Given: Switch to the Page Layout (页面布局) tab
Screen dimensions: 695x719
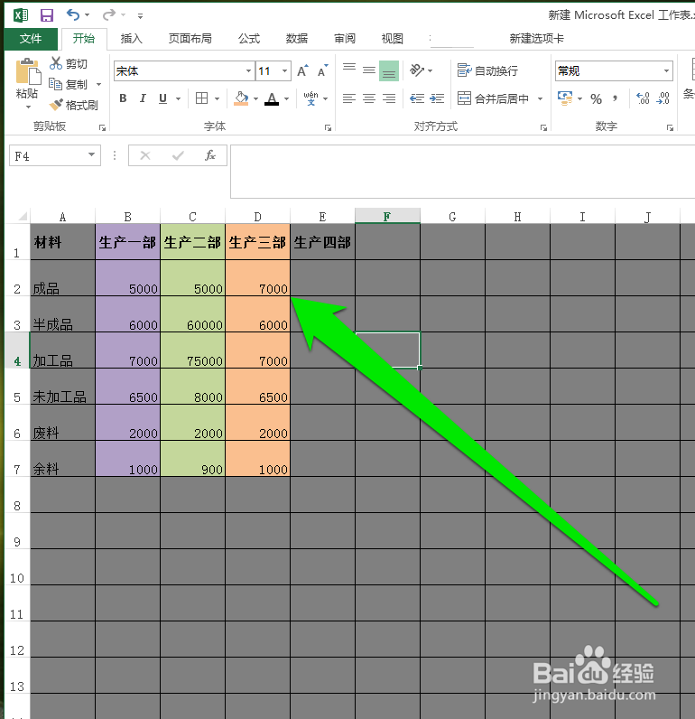Looking at the screenshot, I should click(190, 39).
